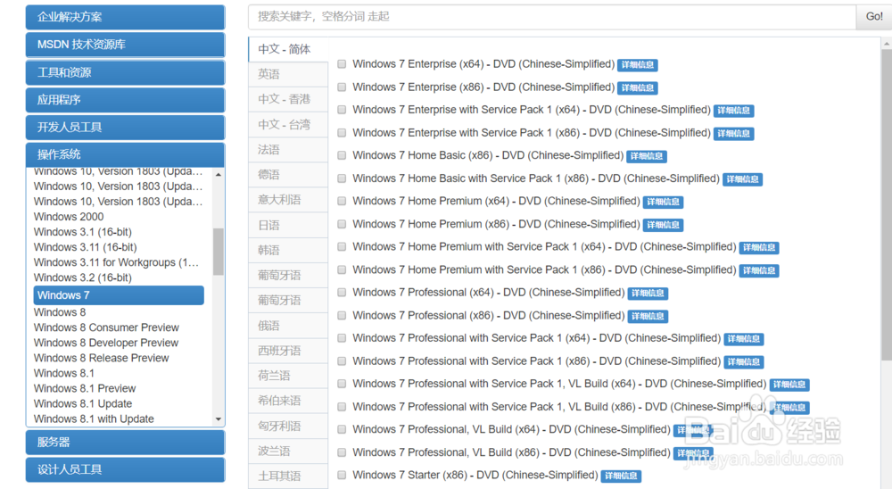Image resolution: width=892 pixels, height=489 pixels.
Task: Show 详细信息 for Windows 7 Starter (x86)
Action: [x=621, y=476]
